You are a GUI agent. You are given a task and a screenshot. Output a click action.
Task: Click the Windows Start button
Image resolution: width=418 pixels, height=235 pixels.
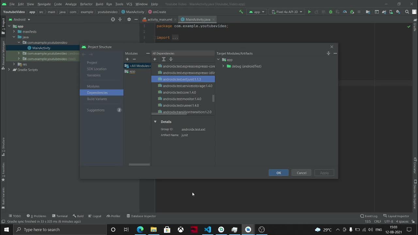7,229
